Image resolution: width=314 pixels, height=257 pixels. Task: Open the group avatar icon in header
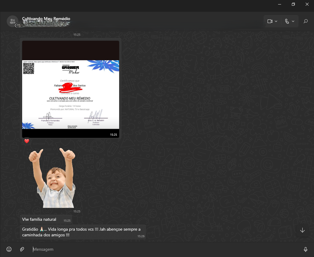pyautogui.click(x=12, y=21)
